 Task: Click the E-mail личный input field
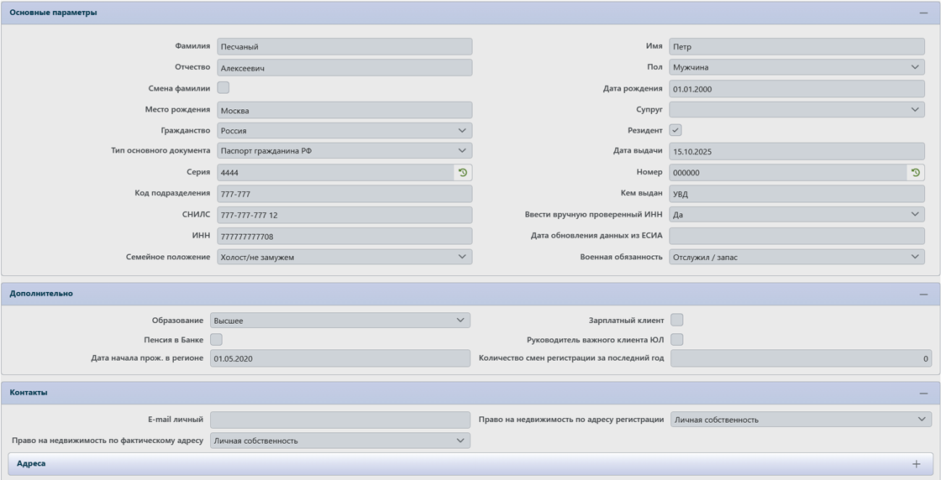pos(339,420)
